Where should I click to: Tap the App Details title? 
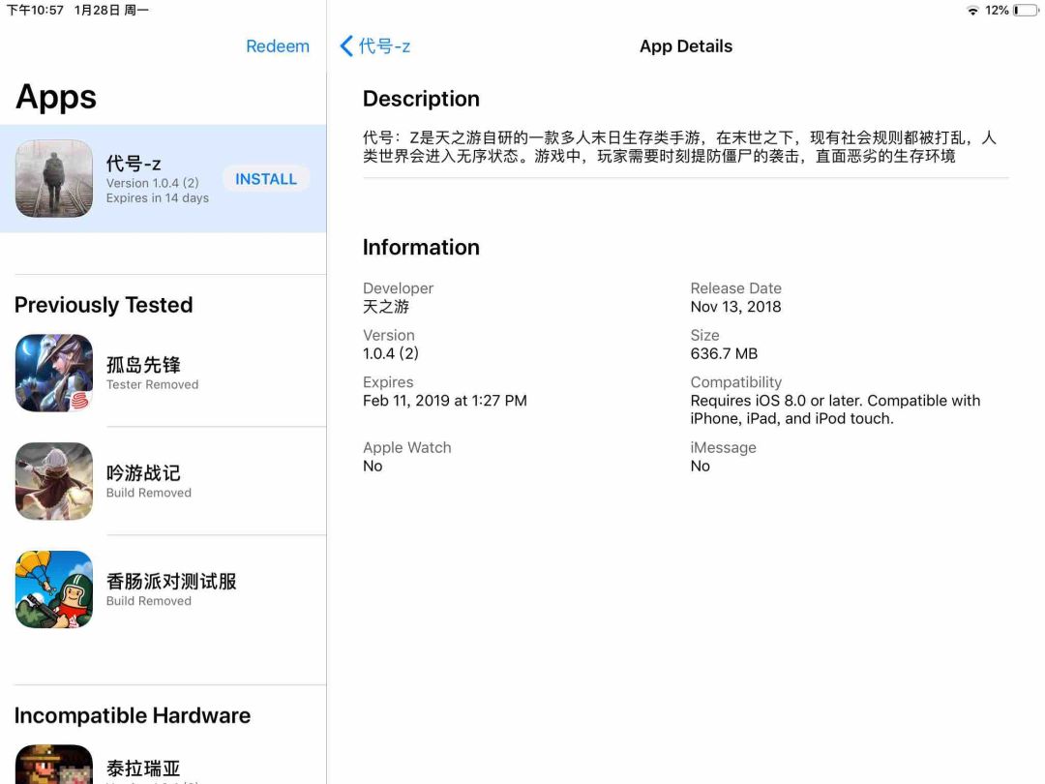(x=686, y=46)
